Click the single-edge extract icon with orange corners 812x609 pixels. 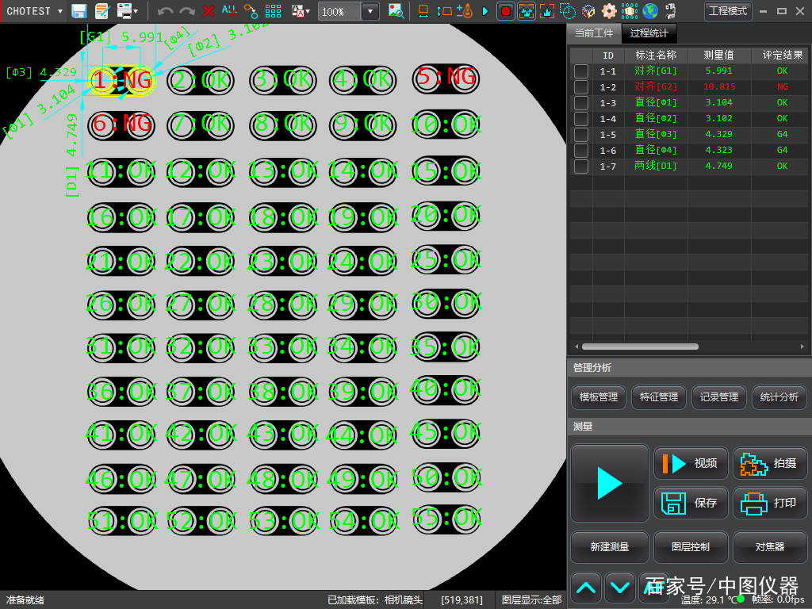click(x=547, y=11)
